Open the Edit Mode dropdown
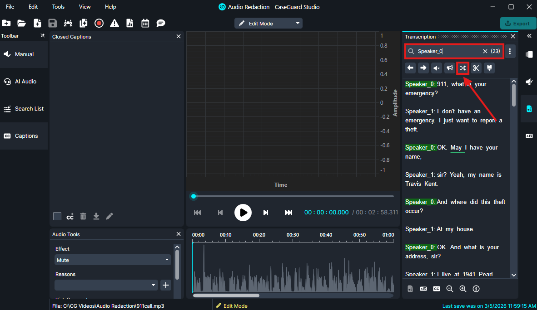537x310 pixels. [268, 23]
